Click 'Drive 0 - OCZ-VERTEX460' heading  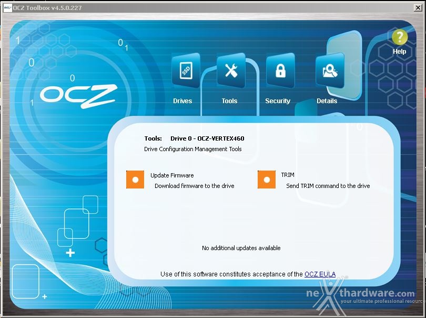coord(207,138)
